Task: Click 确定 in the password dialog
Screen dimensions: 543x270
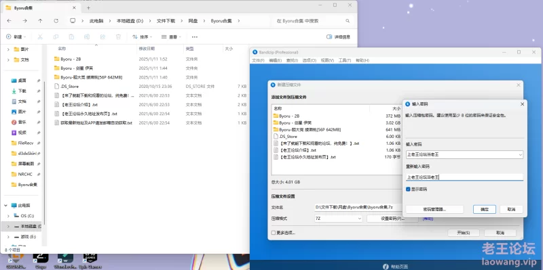Action: (x=485, y=209)
